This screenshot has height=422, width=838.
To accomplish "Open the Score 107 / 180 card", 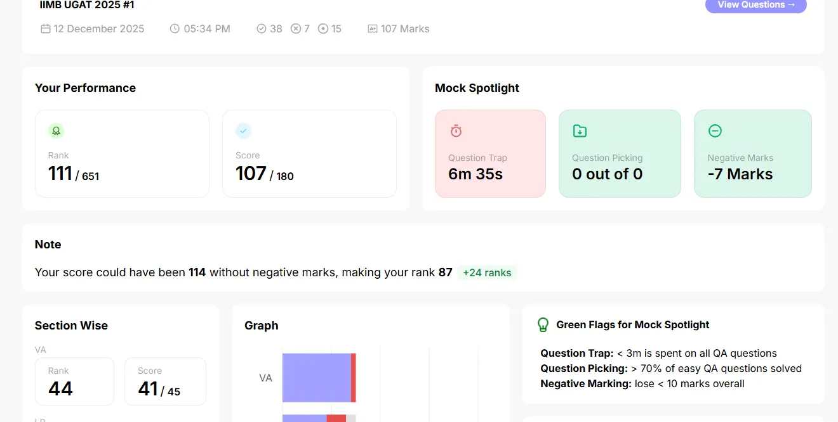I will pyautogui.click(x=309, y=154).
